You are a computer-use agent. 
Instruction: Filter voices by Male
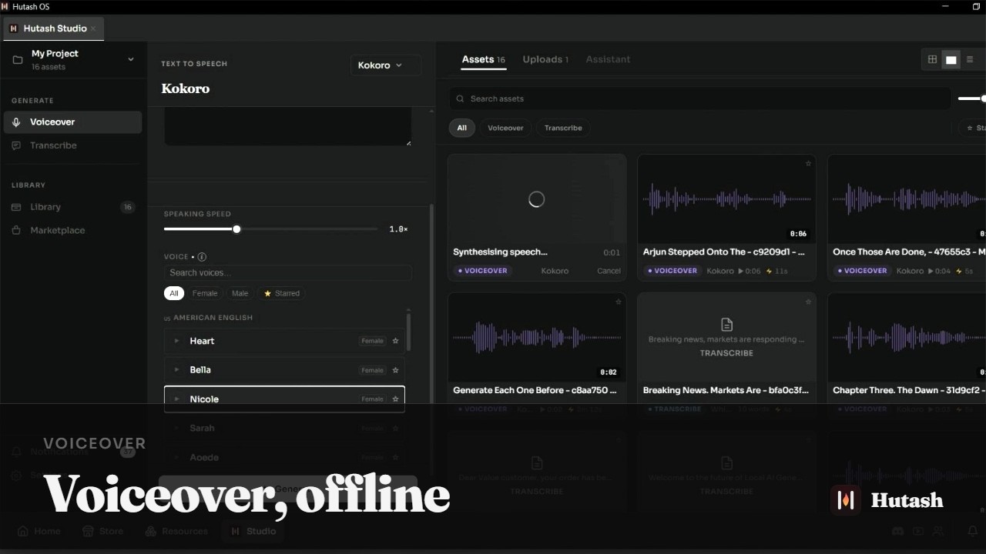(x=240, y=293)
